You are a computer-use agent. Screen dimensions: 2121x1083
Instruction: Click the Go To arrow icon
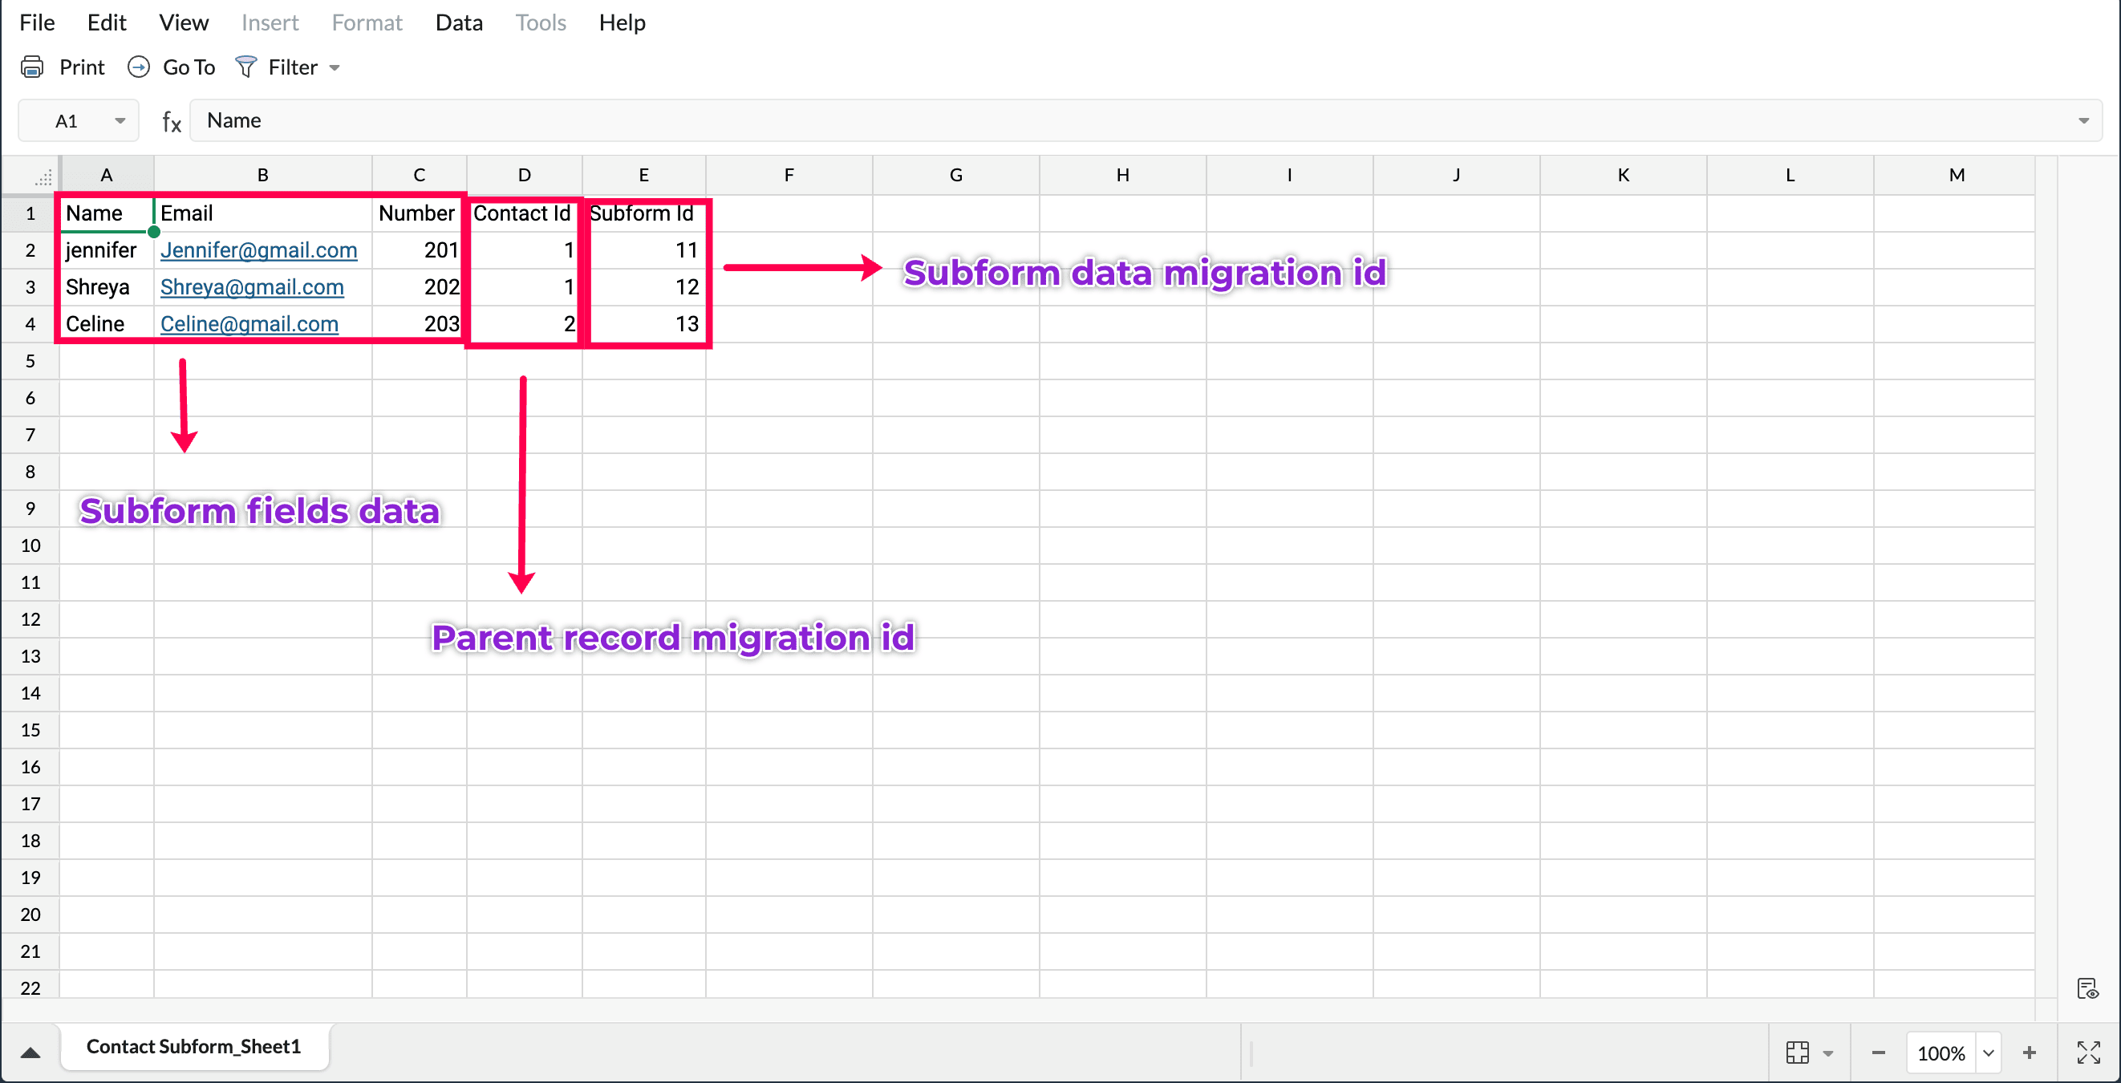(x=138, y=67)
